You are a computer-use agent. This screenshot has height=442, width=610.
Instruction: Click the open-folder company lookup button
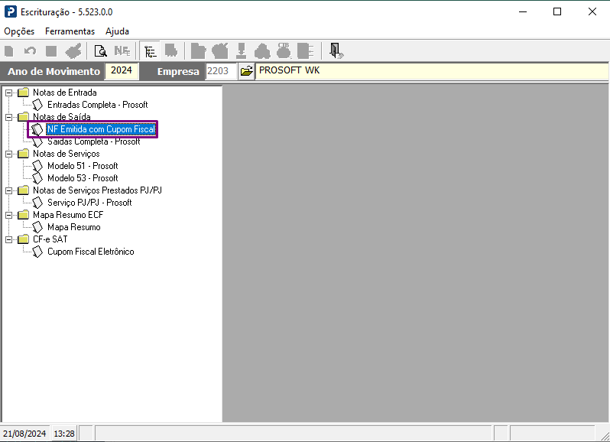(246, 71)
